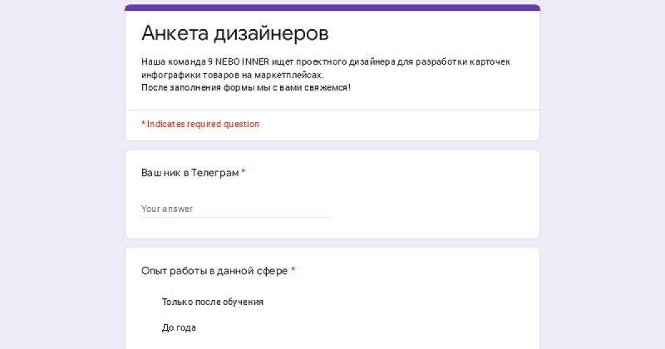Click the 'Опыт работы в данной сфере' label
This screenshot has width=665, height=349.
tap(214, 271)
